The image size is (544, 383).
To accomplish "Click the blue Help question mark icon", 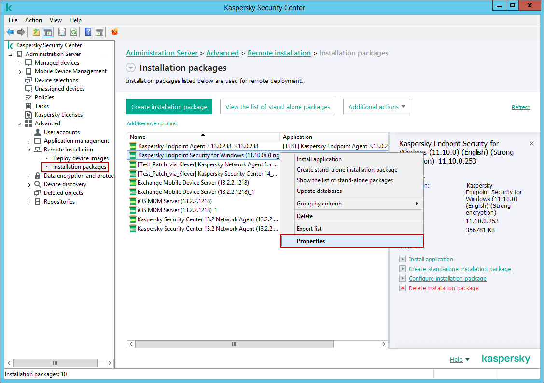I will tap(88, 32).
